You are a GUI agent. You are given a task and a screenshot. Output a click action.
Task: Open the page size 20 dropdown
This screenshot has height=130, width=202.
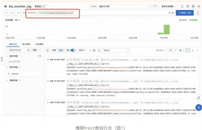[173, 50]
